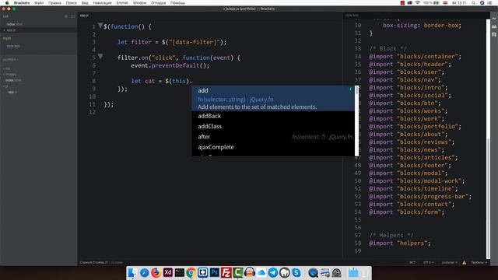Viewport: 498px width, 280px height.
Task: Open Вид menu
Action: (x=85, y=3)
